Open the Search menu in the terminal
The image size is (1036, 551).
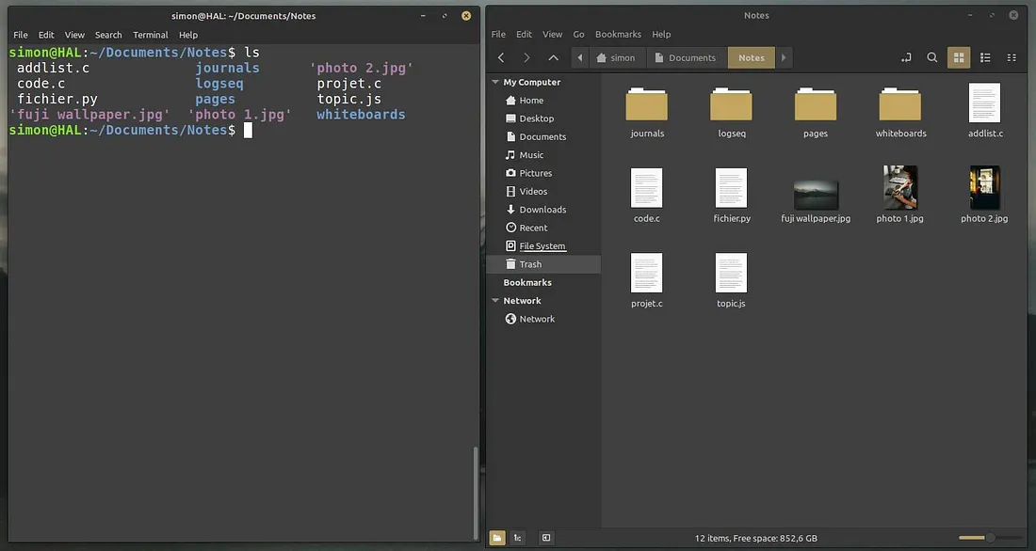[x=108, y=35]
